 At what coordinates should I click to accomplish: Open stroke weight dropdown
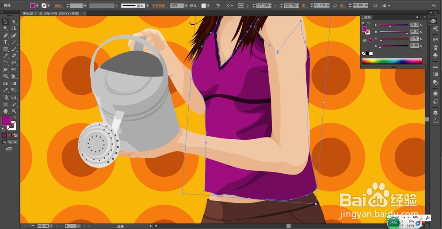[x=85, y=6]
